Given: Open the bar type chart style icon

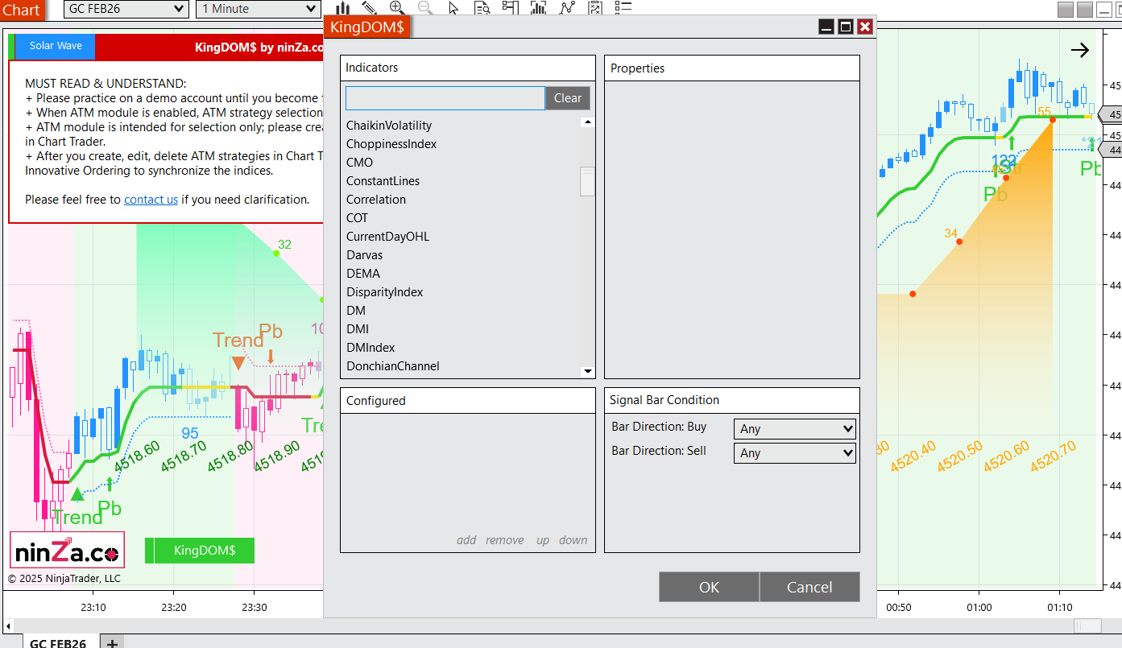Looking at the screenshot, I should (342, 8).
